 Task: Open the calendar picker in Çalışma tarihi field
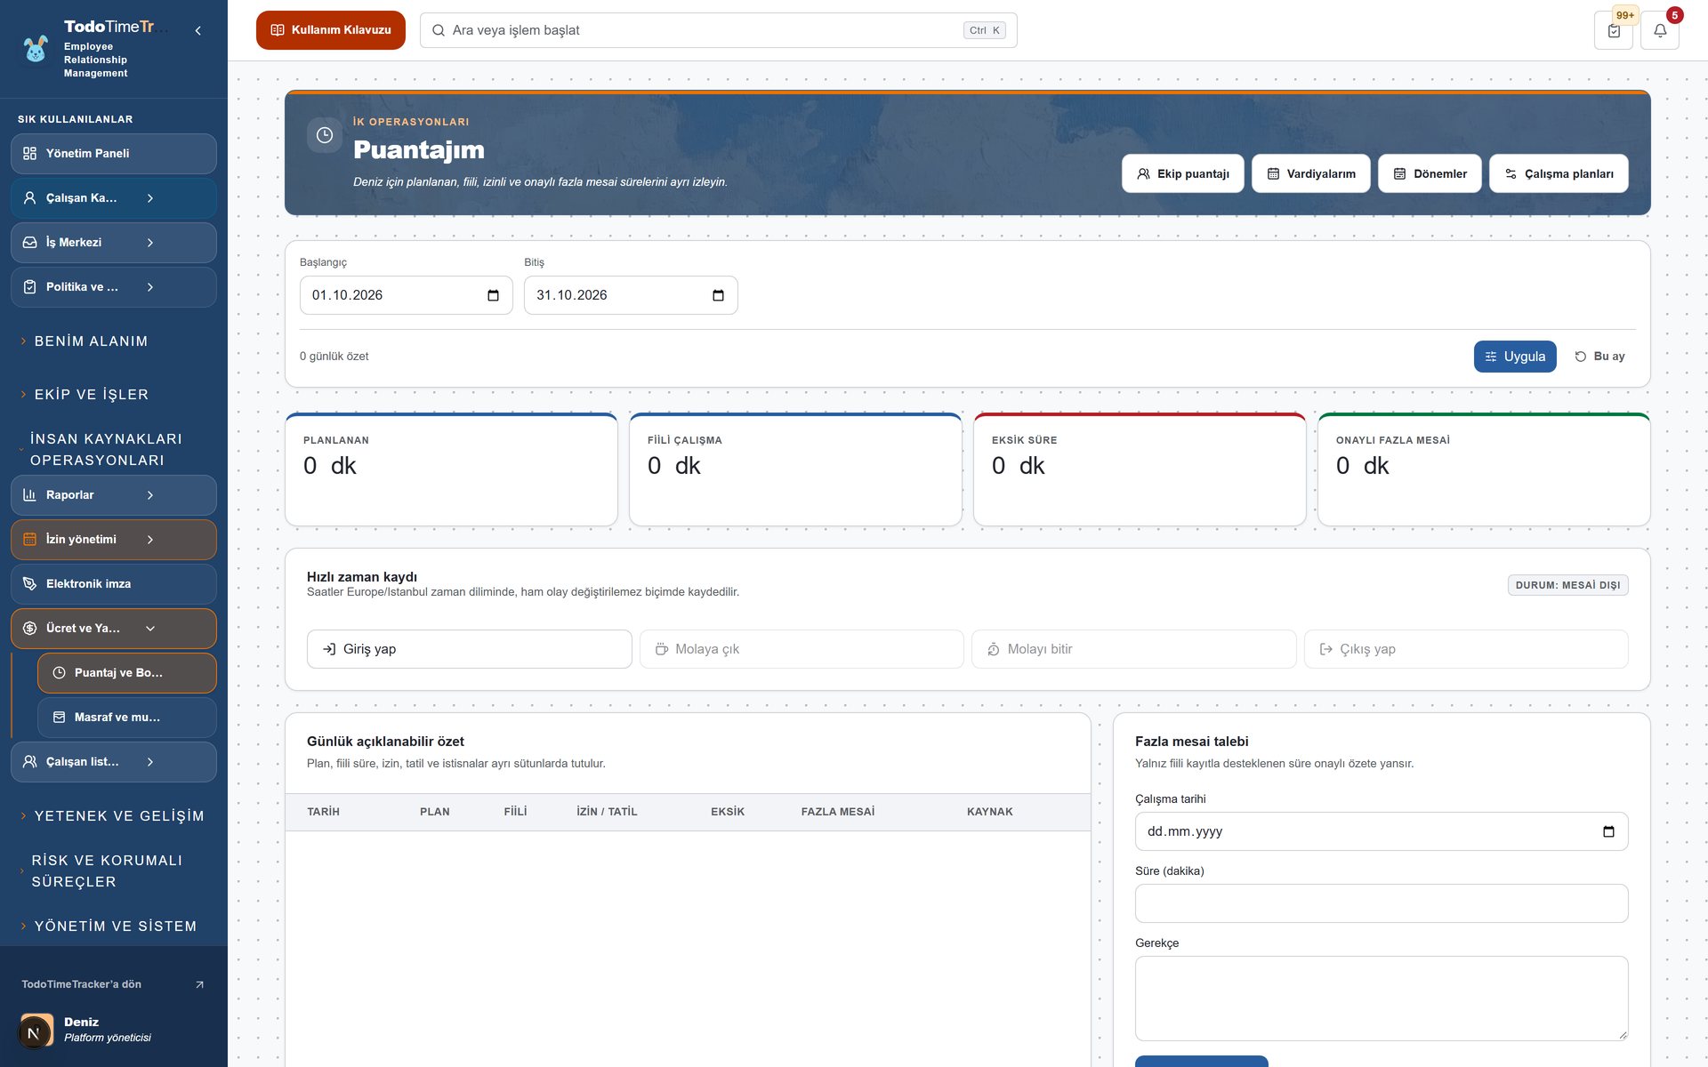1608,831
